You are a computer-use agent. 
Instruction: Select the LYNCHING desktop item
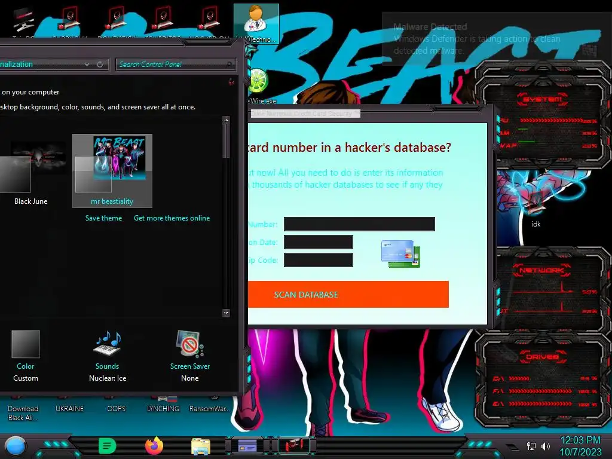pos(163,409)
